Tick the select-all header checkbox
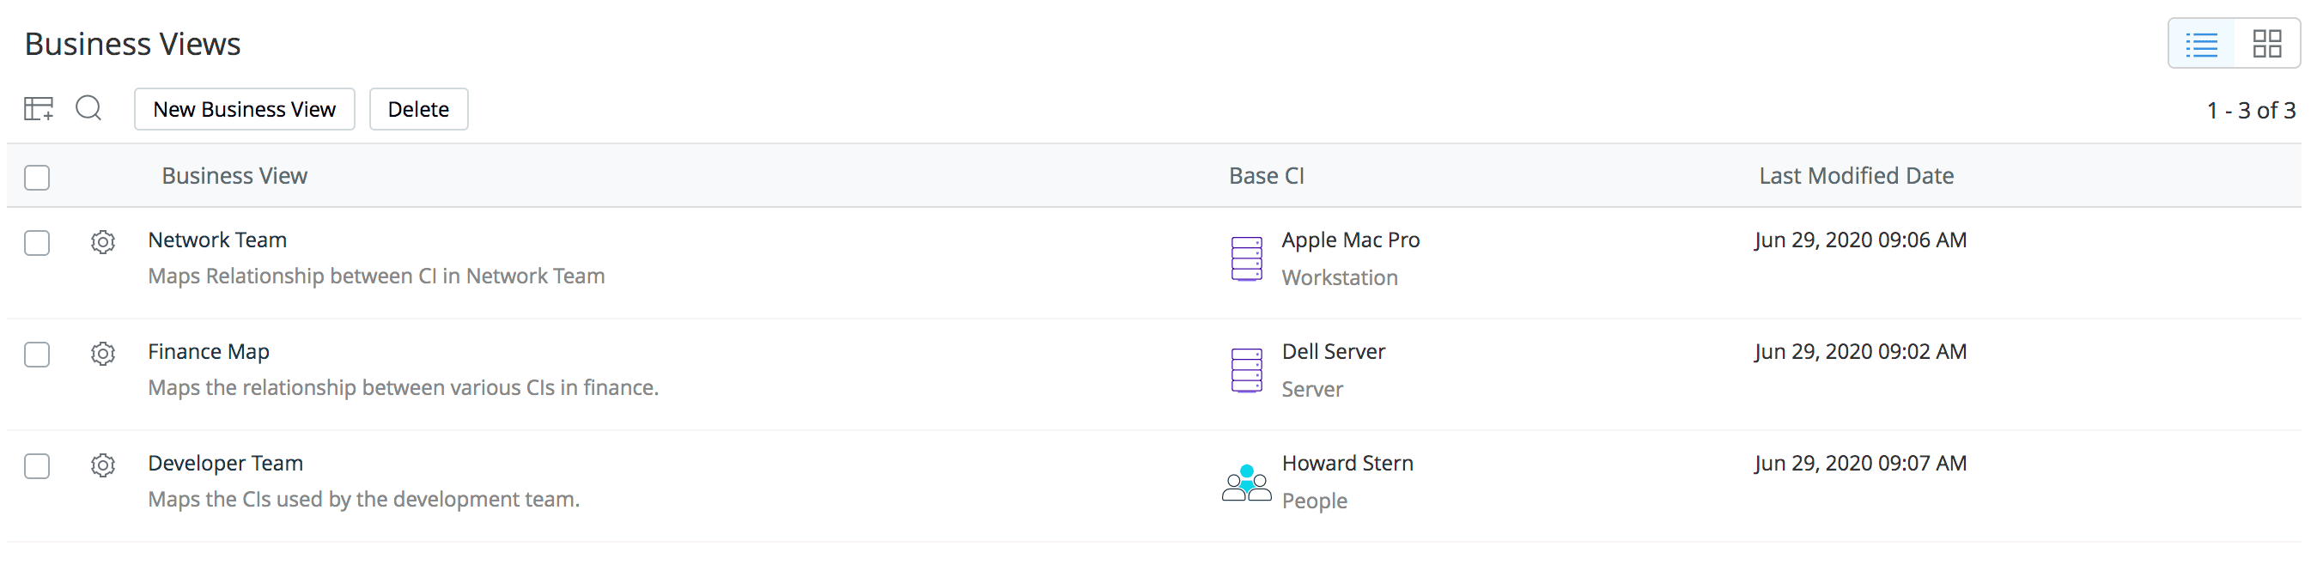Viewport: 2317px width, 577px height. click(37, 177)
